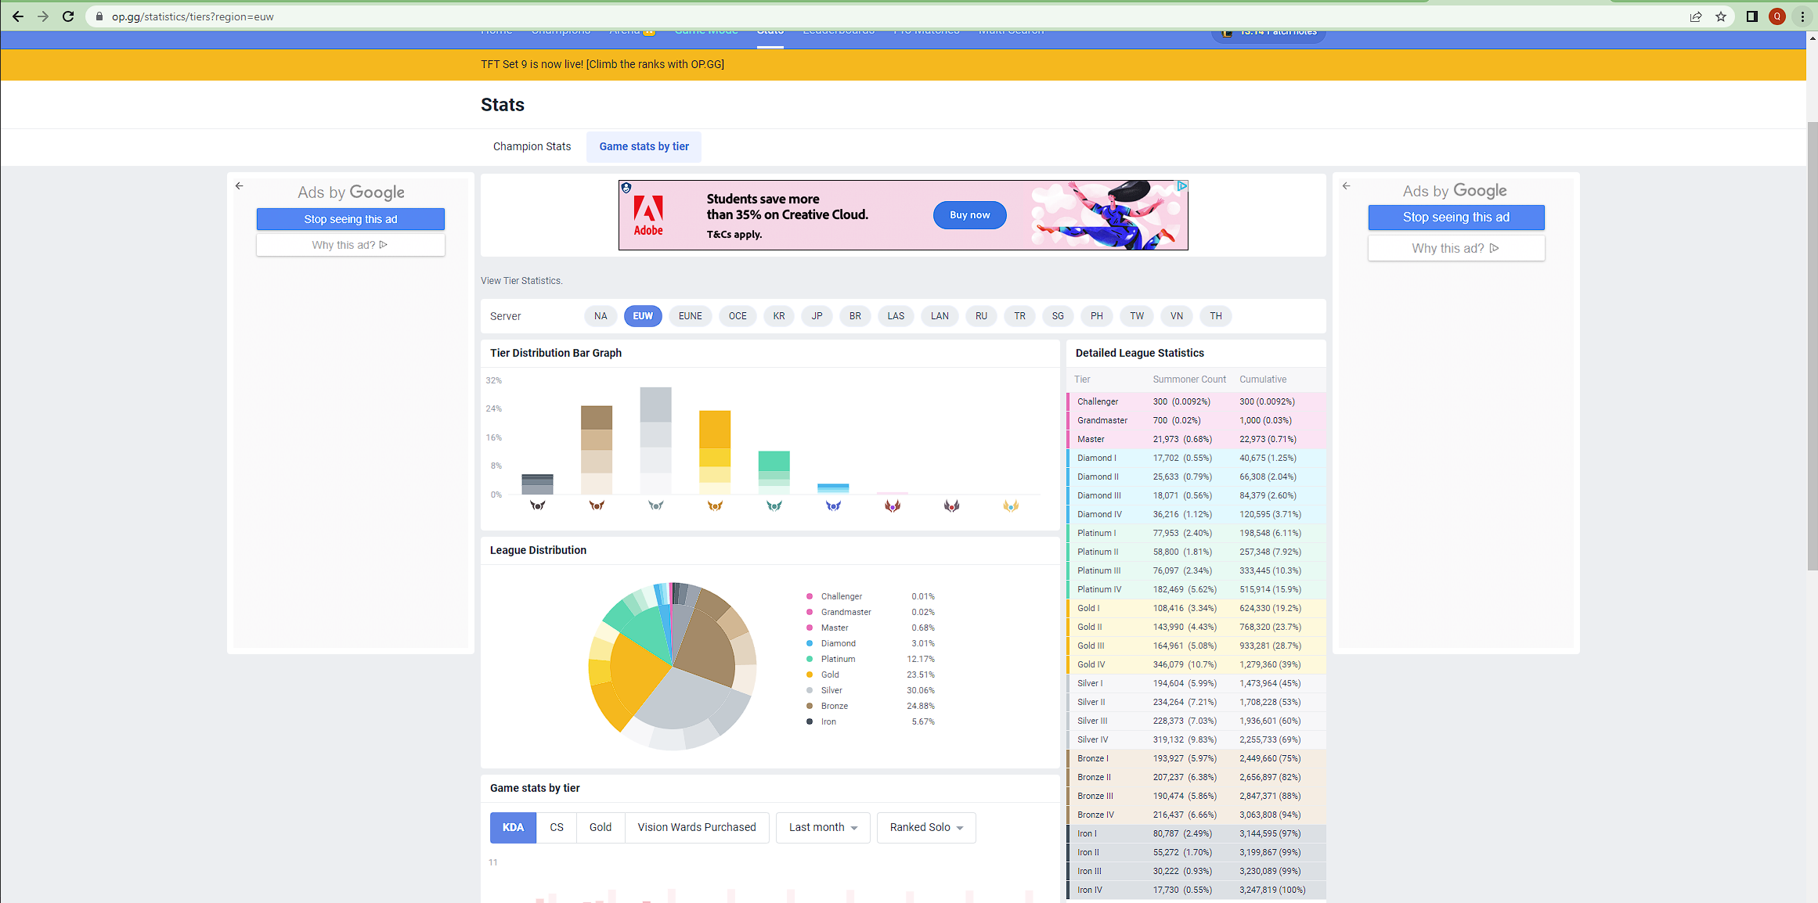
Task: Click Why this ad? in right panel
Action: (x=1456, y=248)
